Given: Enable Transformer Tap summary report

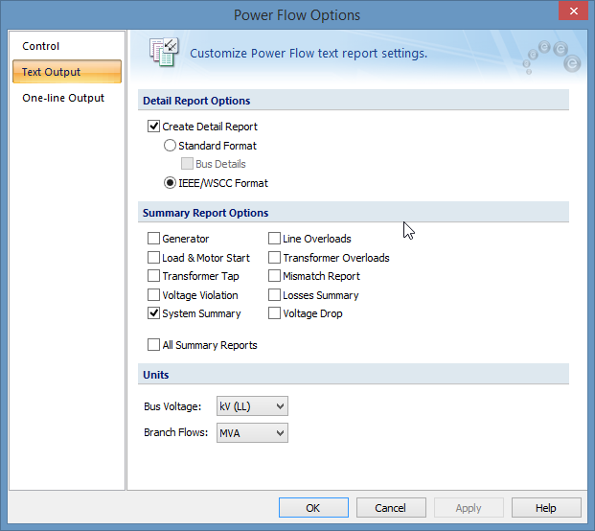Looking at the screenshot, I should (x=154, y=276).
